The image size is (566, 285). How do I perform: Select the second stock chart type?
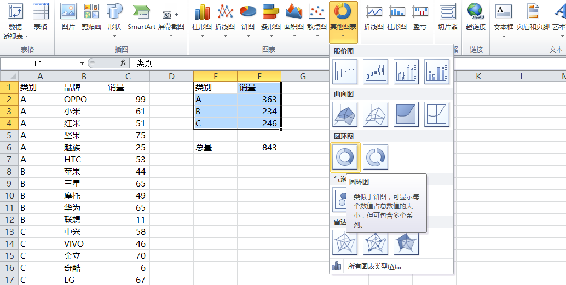(x=376, y=72)
